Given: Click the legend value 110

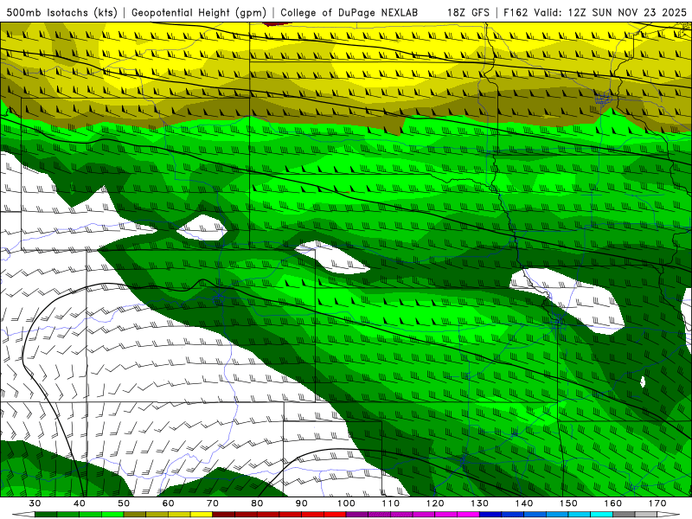Looking at the screenshot, I should (391, 503).
